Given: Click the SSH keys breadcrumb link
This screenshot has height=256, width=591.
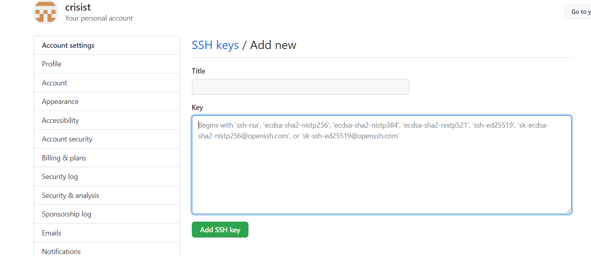Looking at the screenshot, I should coord(215,45).
